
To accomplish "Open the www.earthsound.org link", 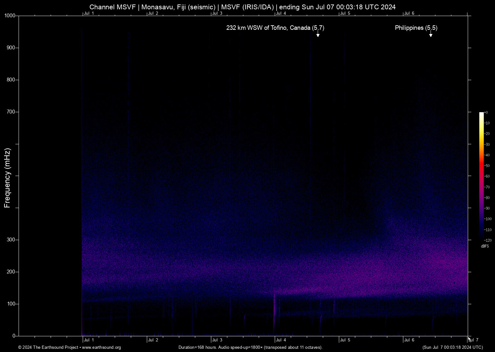I will (x=102, y=348).
